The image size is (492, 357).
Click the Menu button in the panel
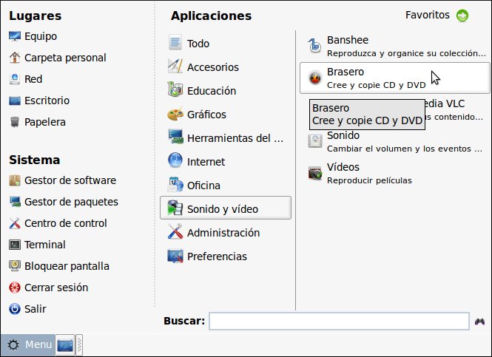click(x=28, y=345)
